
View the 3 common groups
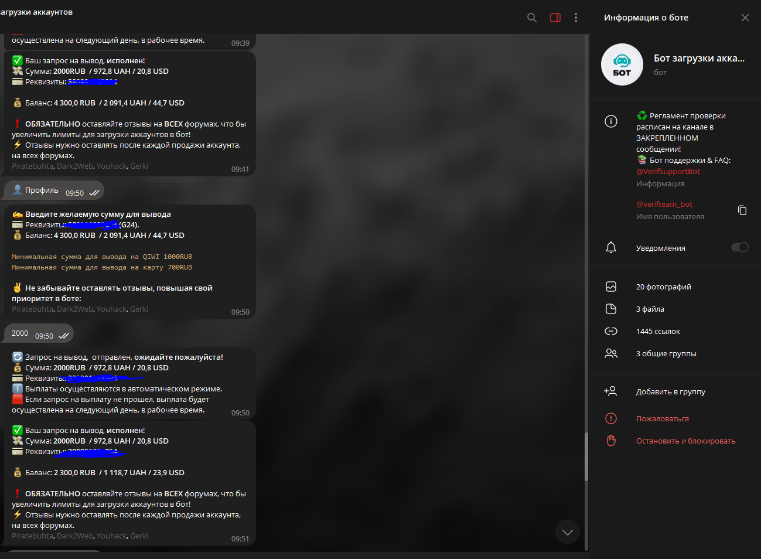pos(666,354)
